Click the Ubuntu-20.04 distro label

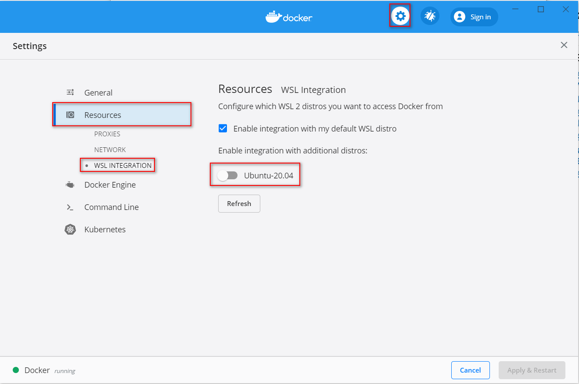[x=269, y=176]
